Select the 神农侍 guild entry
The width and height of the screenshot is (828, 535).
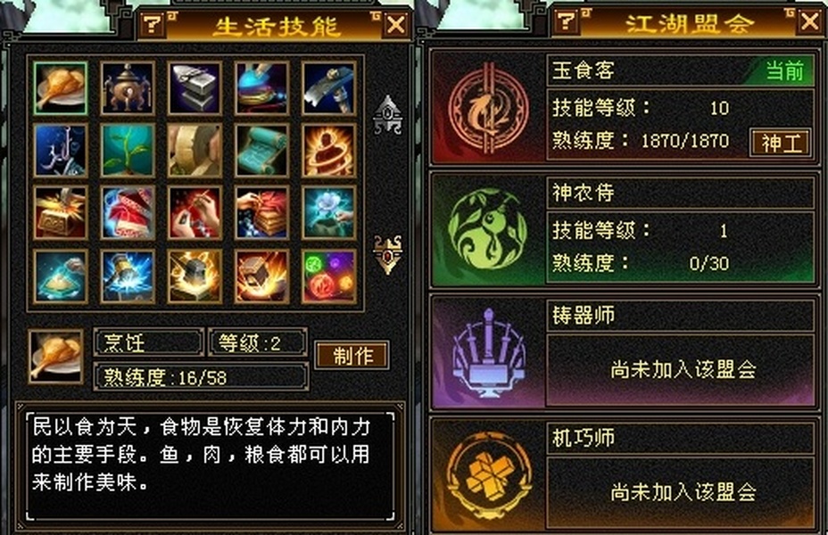pyautogui.click(x=625, y=229)
